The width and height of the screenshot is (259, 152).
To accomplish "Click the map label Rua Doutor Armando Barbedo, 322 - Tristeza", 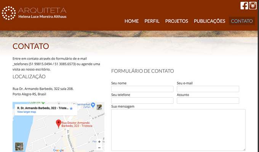I will pyautogui.click(x=77, y=124).
